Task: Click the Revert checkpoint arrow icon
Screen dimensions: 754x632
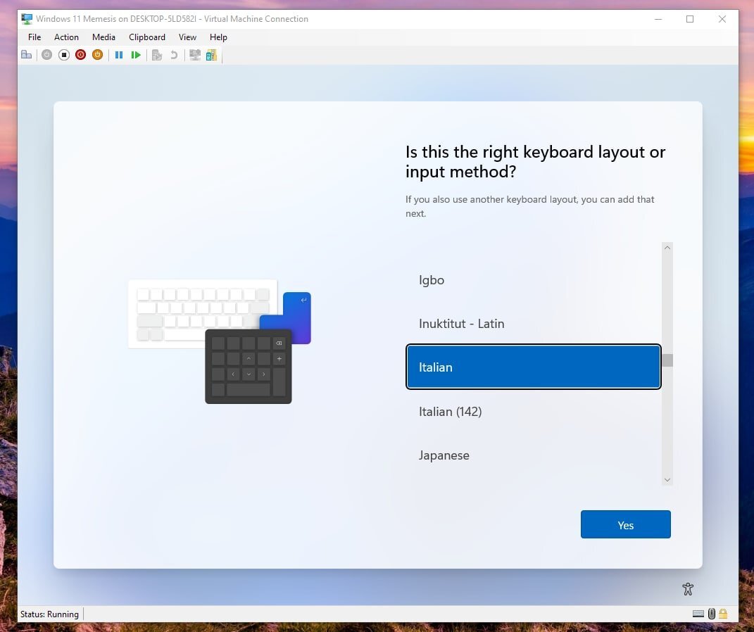Action: tap(174, 55)
